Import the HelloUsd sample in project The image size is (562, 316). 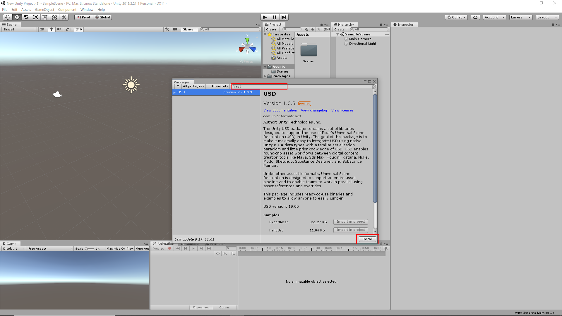coord(351,230)
